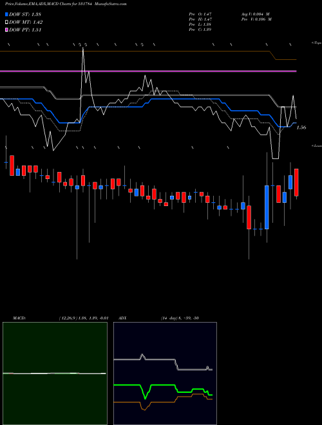Click the '<Tops' marker label

[316, 43]
